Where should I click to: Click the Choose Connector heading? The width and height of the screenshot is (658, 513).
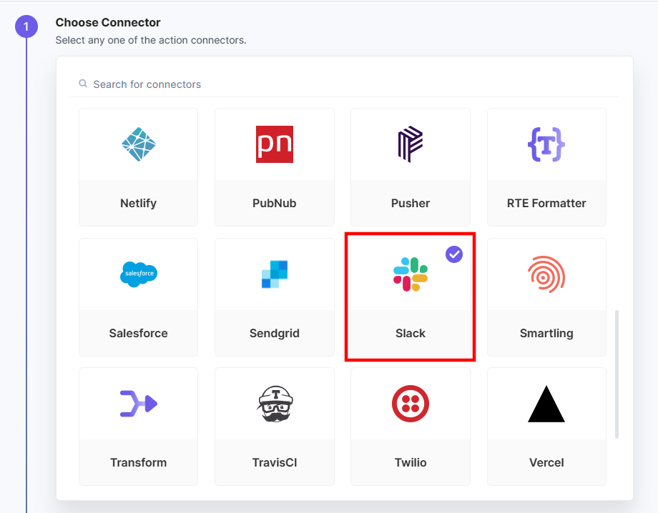(x=108, y=23)
